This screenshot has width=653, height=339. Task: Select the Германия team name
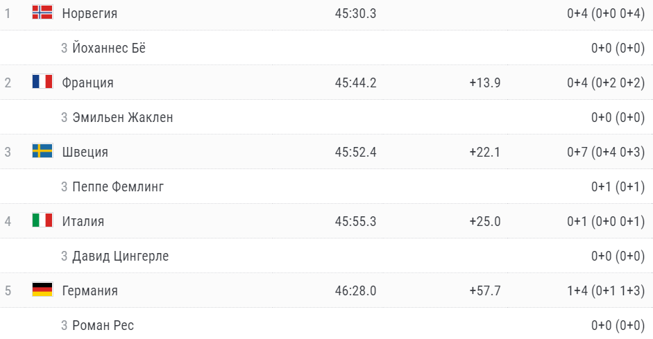(x=90, y=290)
